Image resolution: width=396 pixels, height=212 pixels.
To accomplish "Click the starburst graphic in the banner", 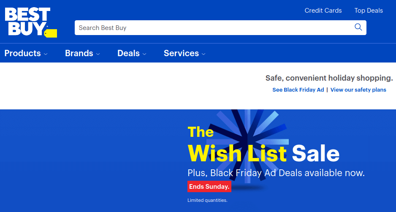I will pyautogui.click(x=248, y=146).
